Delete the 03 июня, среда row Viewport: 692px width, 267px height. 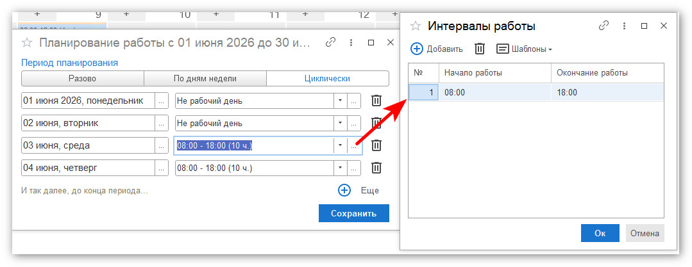tap(376, 145)
